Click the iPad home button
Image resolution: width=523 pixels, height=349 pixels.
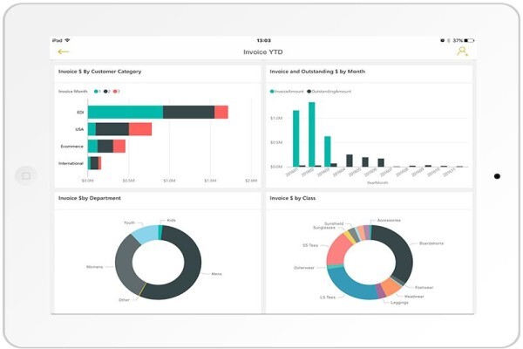[26, 175]
